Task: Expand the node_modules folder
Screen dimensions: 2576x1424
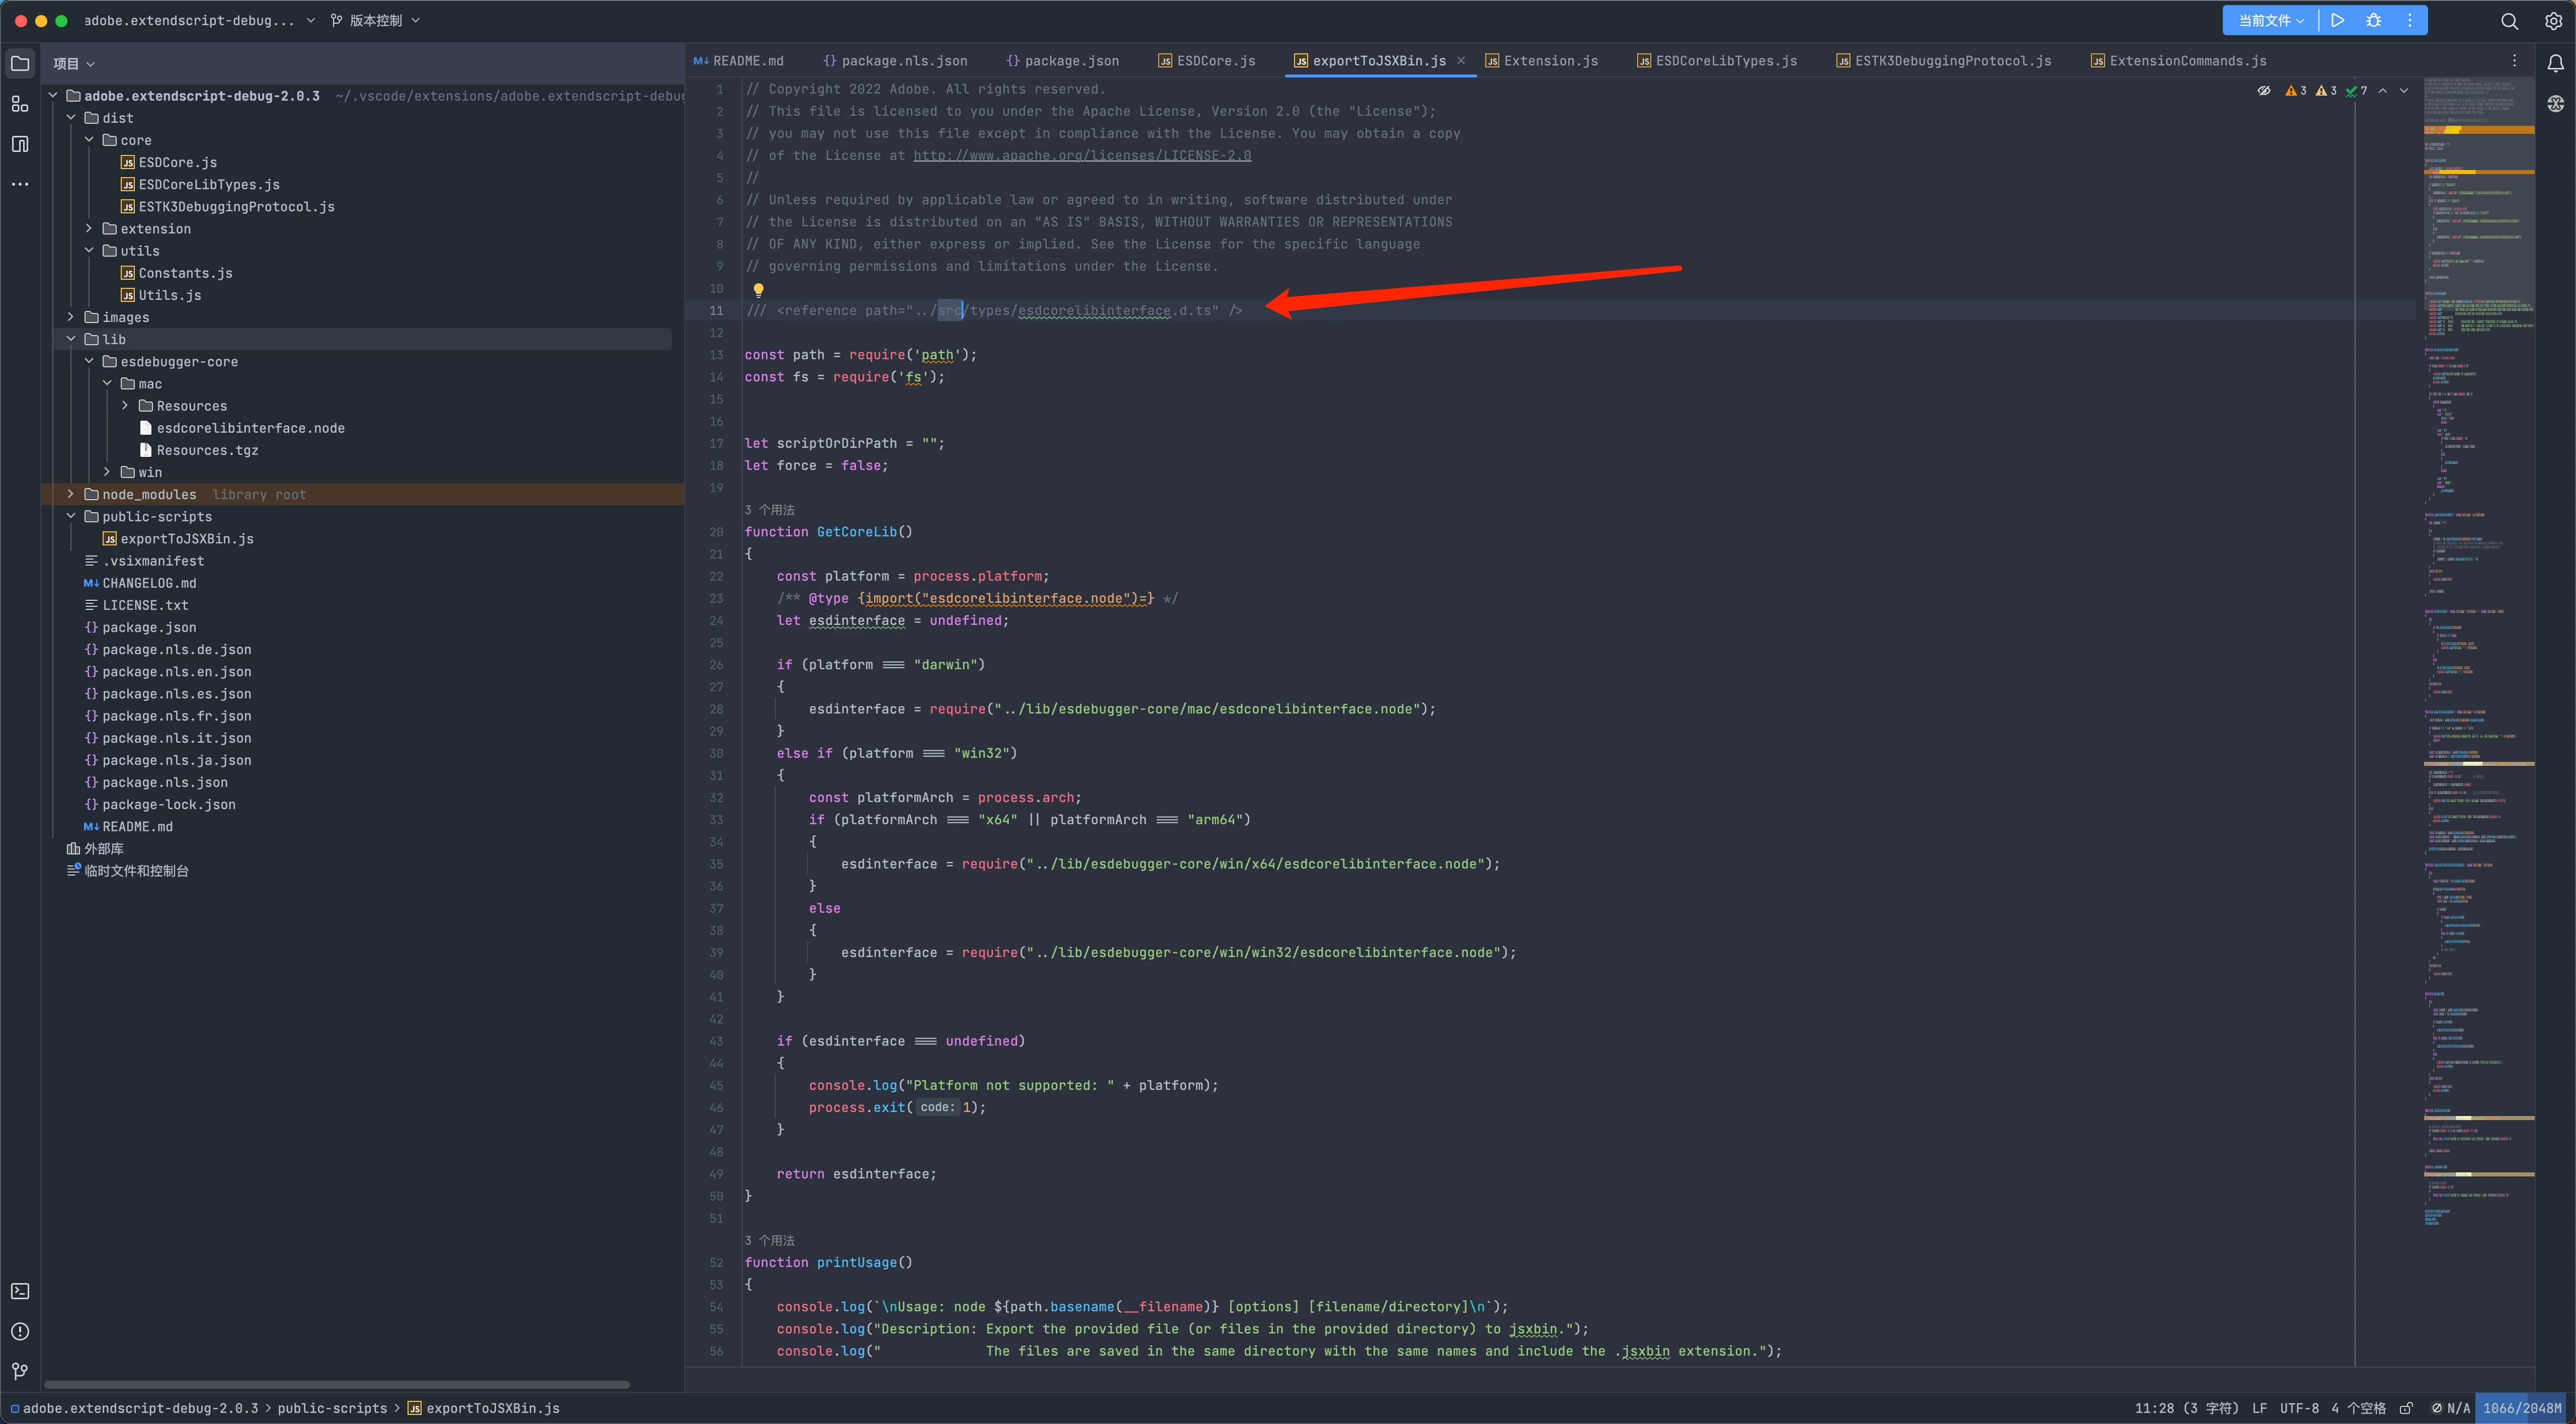Action: pyautogui.click(x=70, y=494)
